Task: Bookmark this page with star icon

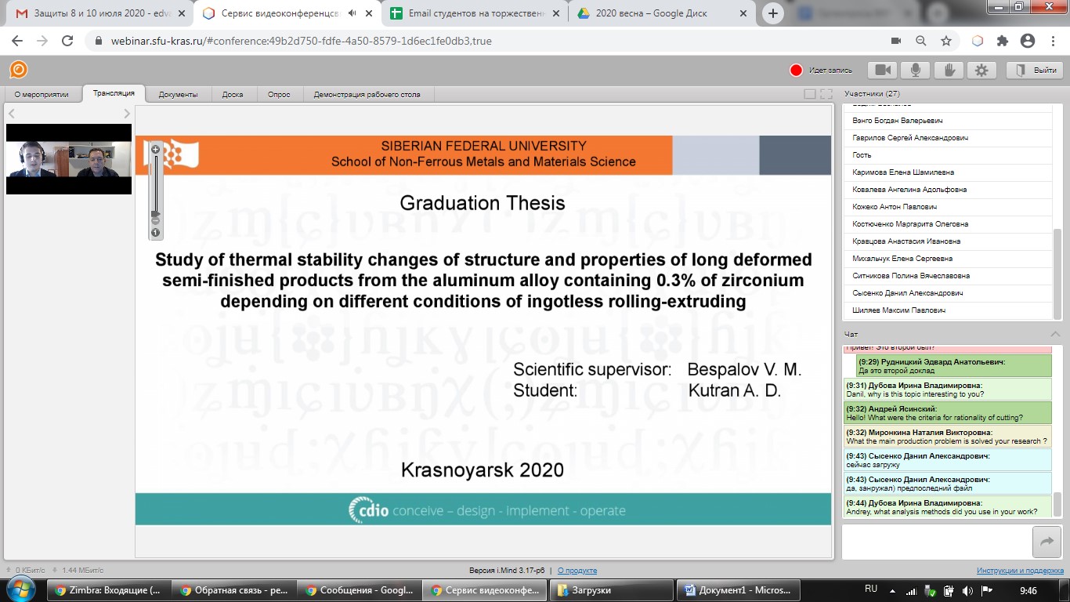Action: pos(946,41)
